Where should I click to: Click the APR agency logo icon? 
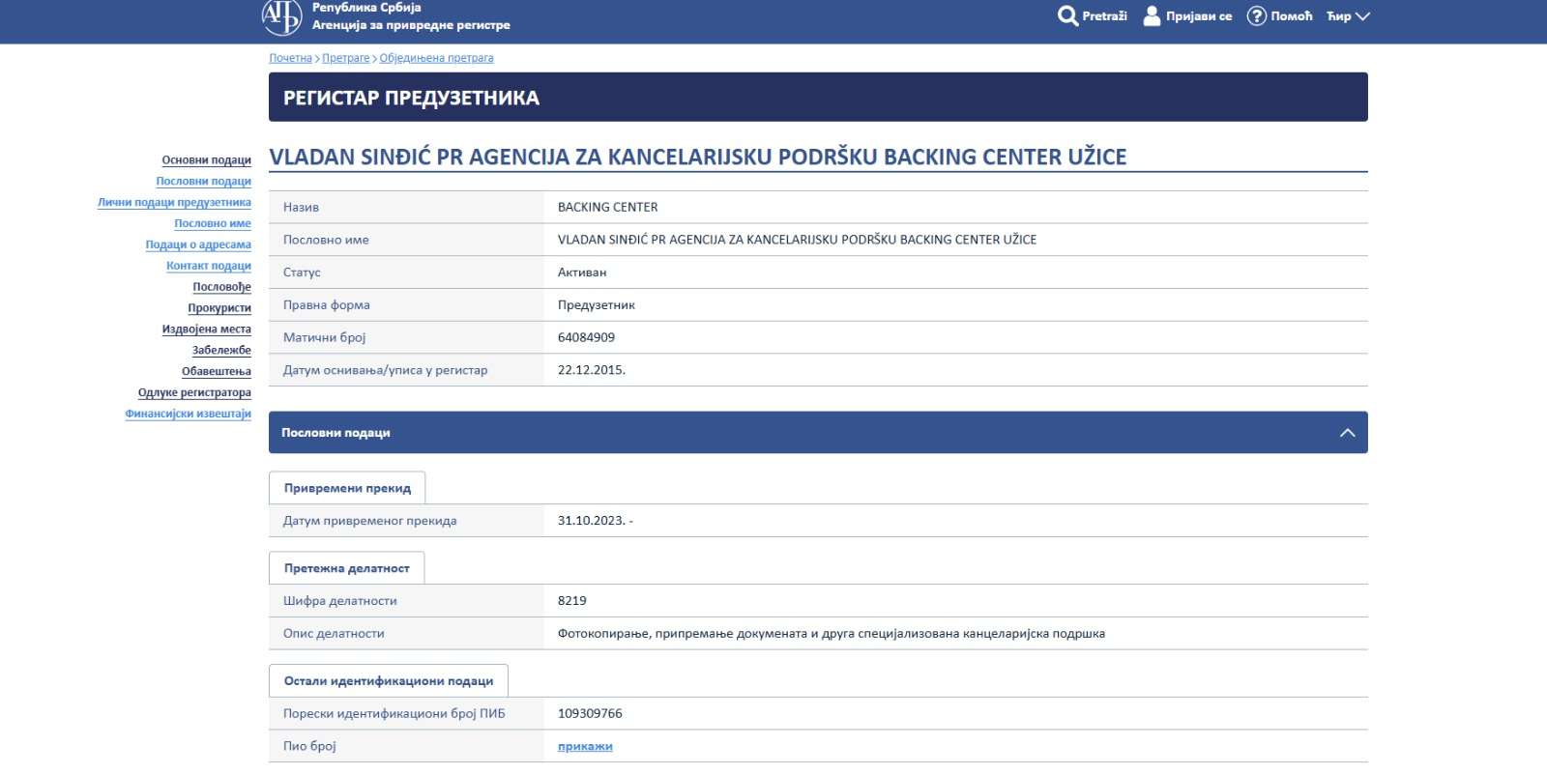[281, 15]
